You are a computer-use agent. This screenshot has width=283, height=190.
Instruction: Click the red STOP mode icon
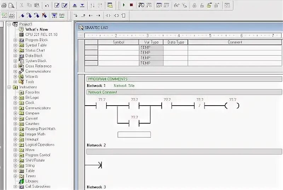coord(131,5)
